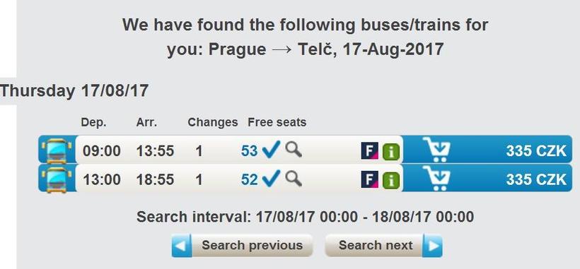Image resolution: width=580 pixels, height=269 pixels.
Task: Click the blue checkmark next to 53 seats
Action: (271, 150)
